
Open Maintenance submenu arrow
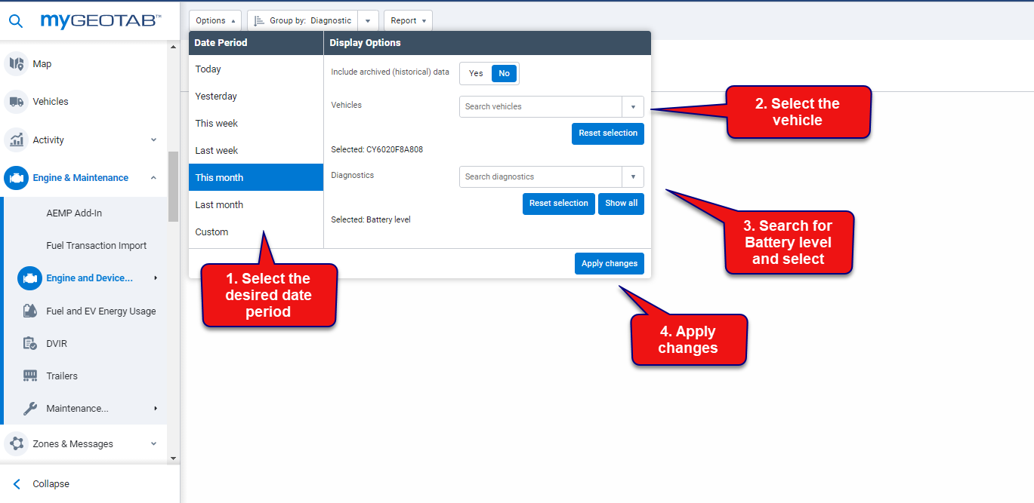click(156, 408)
